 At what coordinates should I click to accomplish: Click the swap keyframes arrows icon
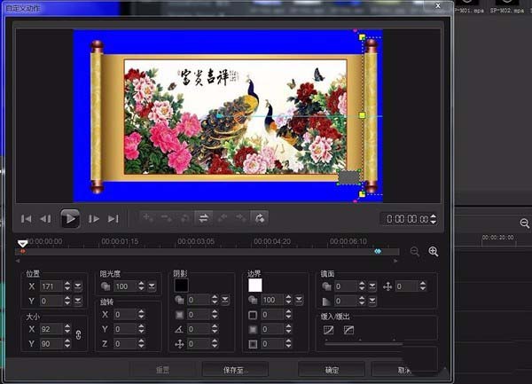point(204,218)
